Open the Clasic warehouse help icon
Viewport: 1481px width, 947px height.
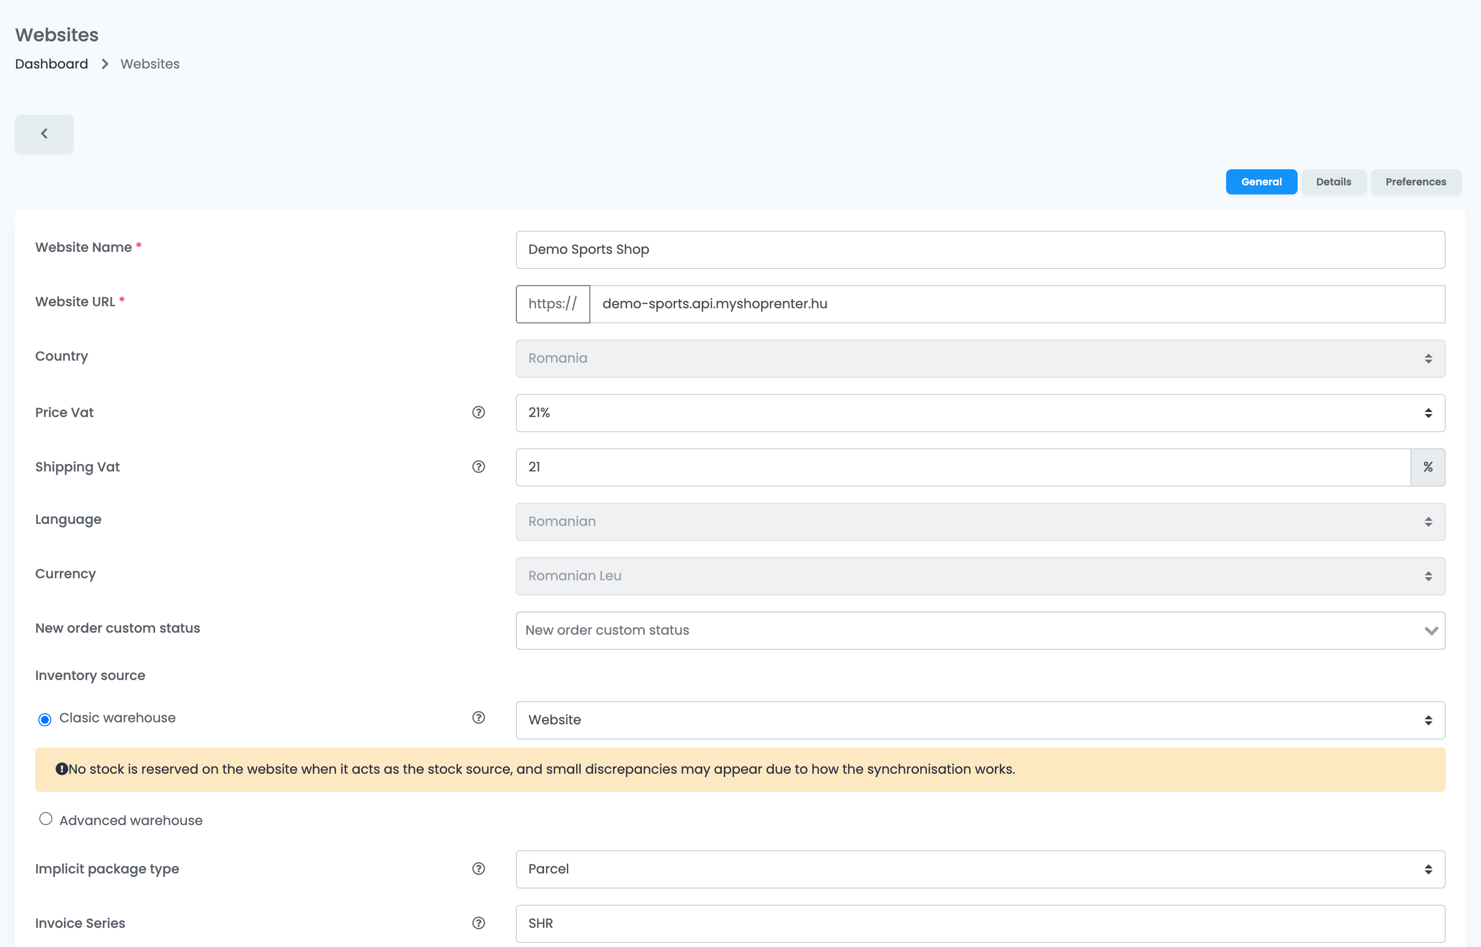[479, 718]
